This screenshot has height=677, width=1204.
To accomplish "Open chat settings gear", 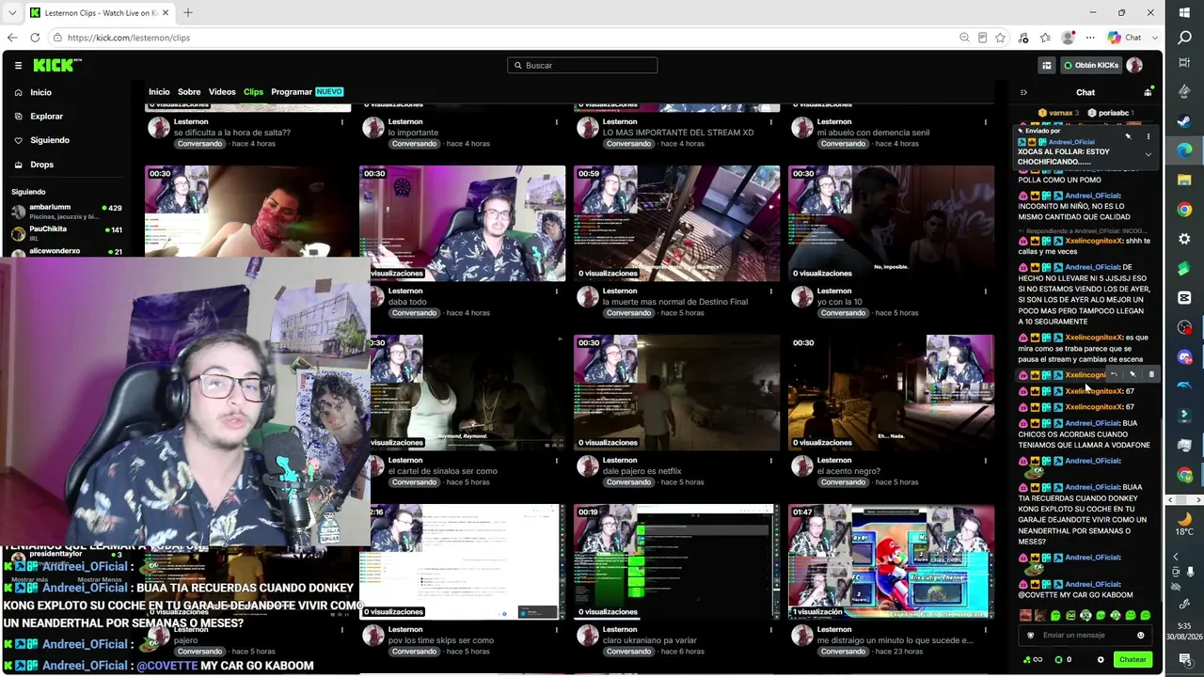I will (x=1101, y=659).
